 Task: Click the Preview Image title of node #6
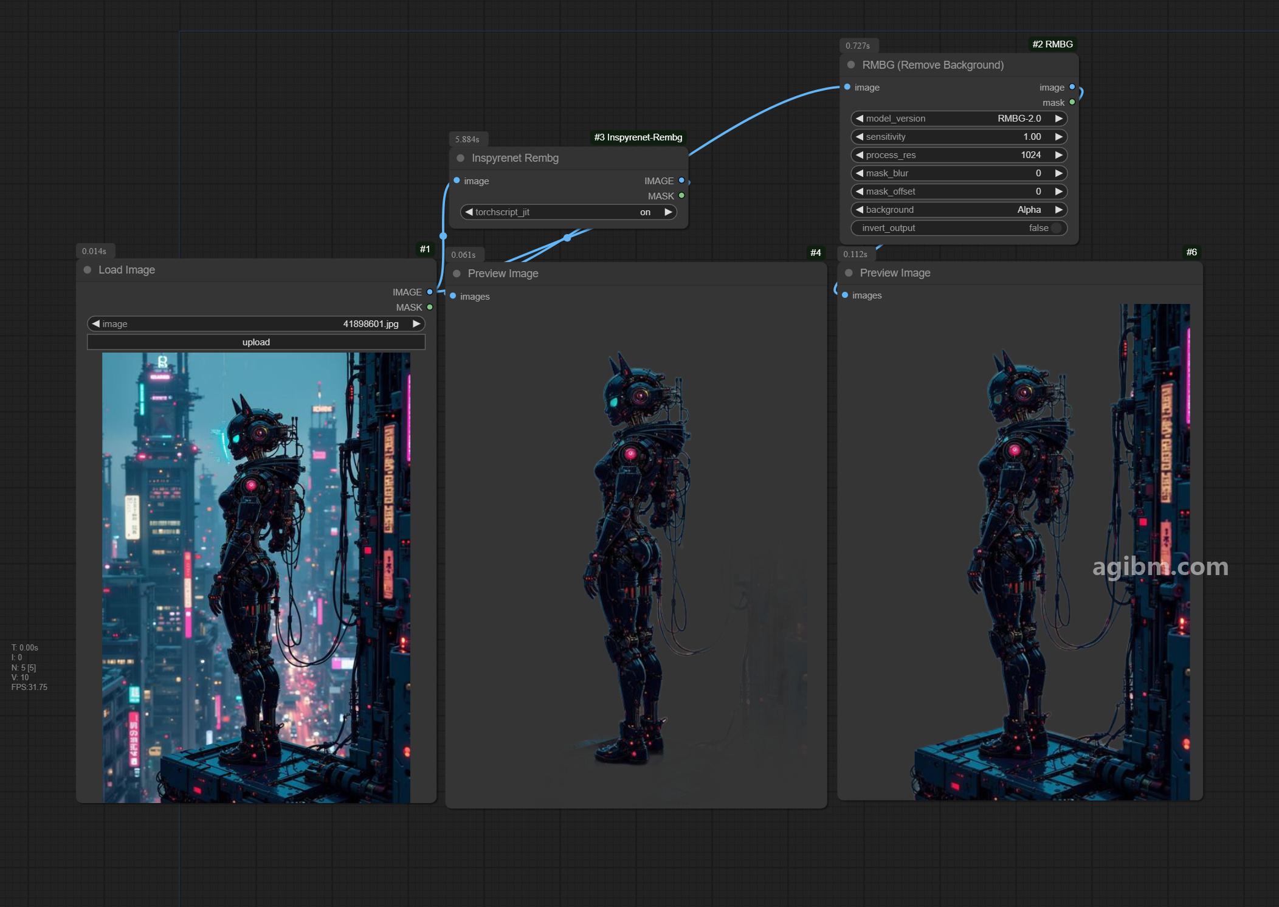click(x=895, y=273)
